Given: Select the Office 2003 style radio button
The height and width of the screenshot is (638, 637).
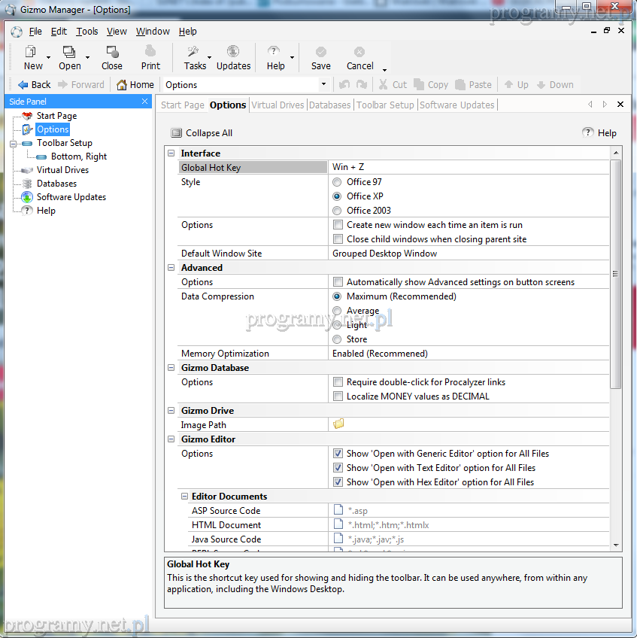Looking at the screenshot, I should [x=337, y=211].
